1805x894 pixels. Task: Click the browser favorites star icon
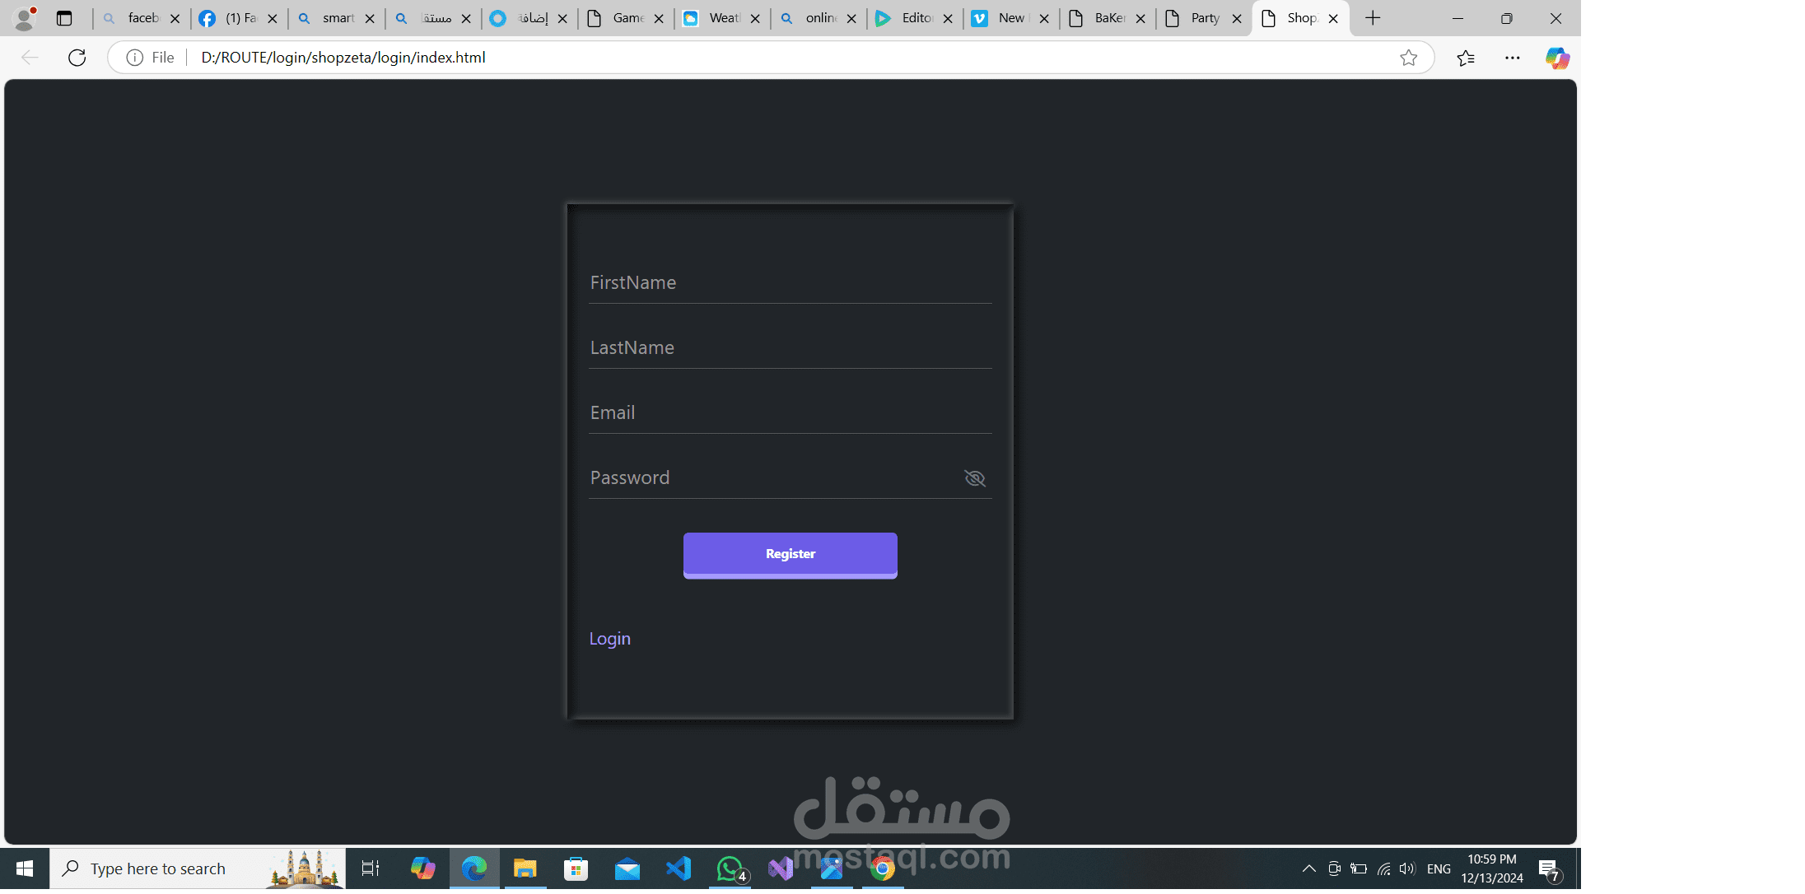[x=1409, y=58]
